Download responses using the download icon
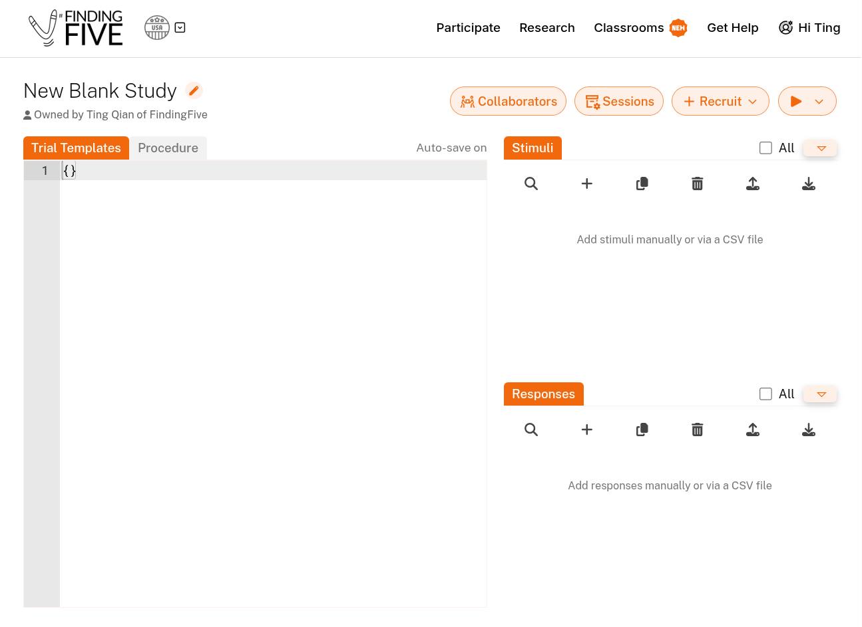862x627 pixels. click(808, 430)
